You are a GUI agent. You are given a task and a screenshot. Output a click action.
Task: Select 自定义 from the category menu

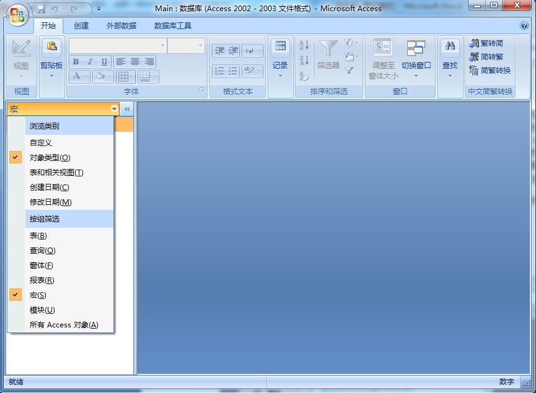pos(60,143)
